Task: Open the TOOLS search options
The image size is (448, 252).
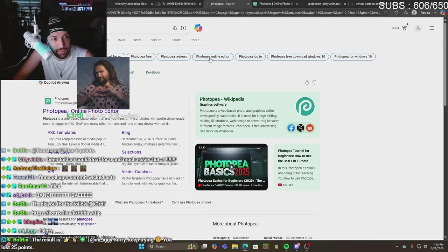Action: (195, 40)
